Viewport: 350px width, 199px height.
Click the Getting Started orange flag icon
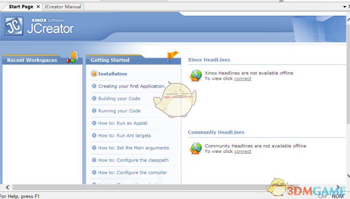tap(173, 56)
